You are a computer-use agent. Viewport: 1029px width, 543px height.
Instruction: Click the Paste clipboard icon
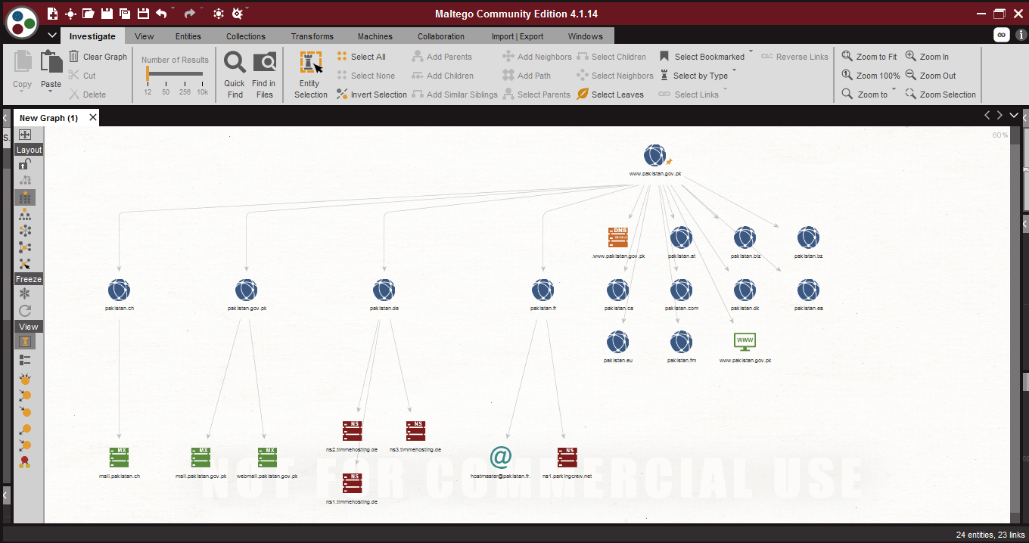51,63
